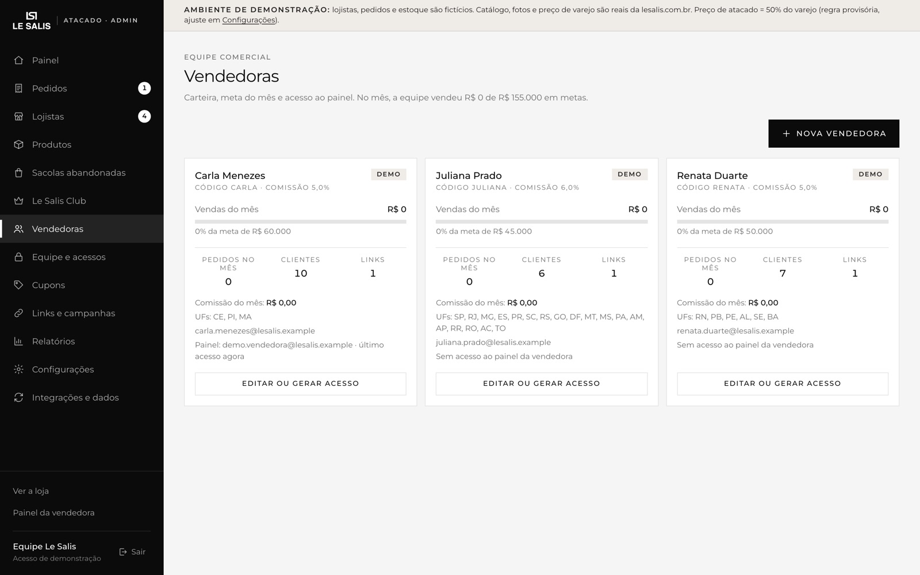Open Painel da vendedora link

tap(53, 513)
